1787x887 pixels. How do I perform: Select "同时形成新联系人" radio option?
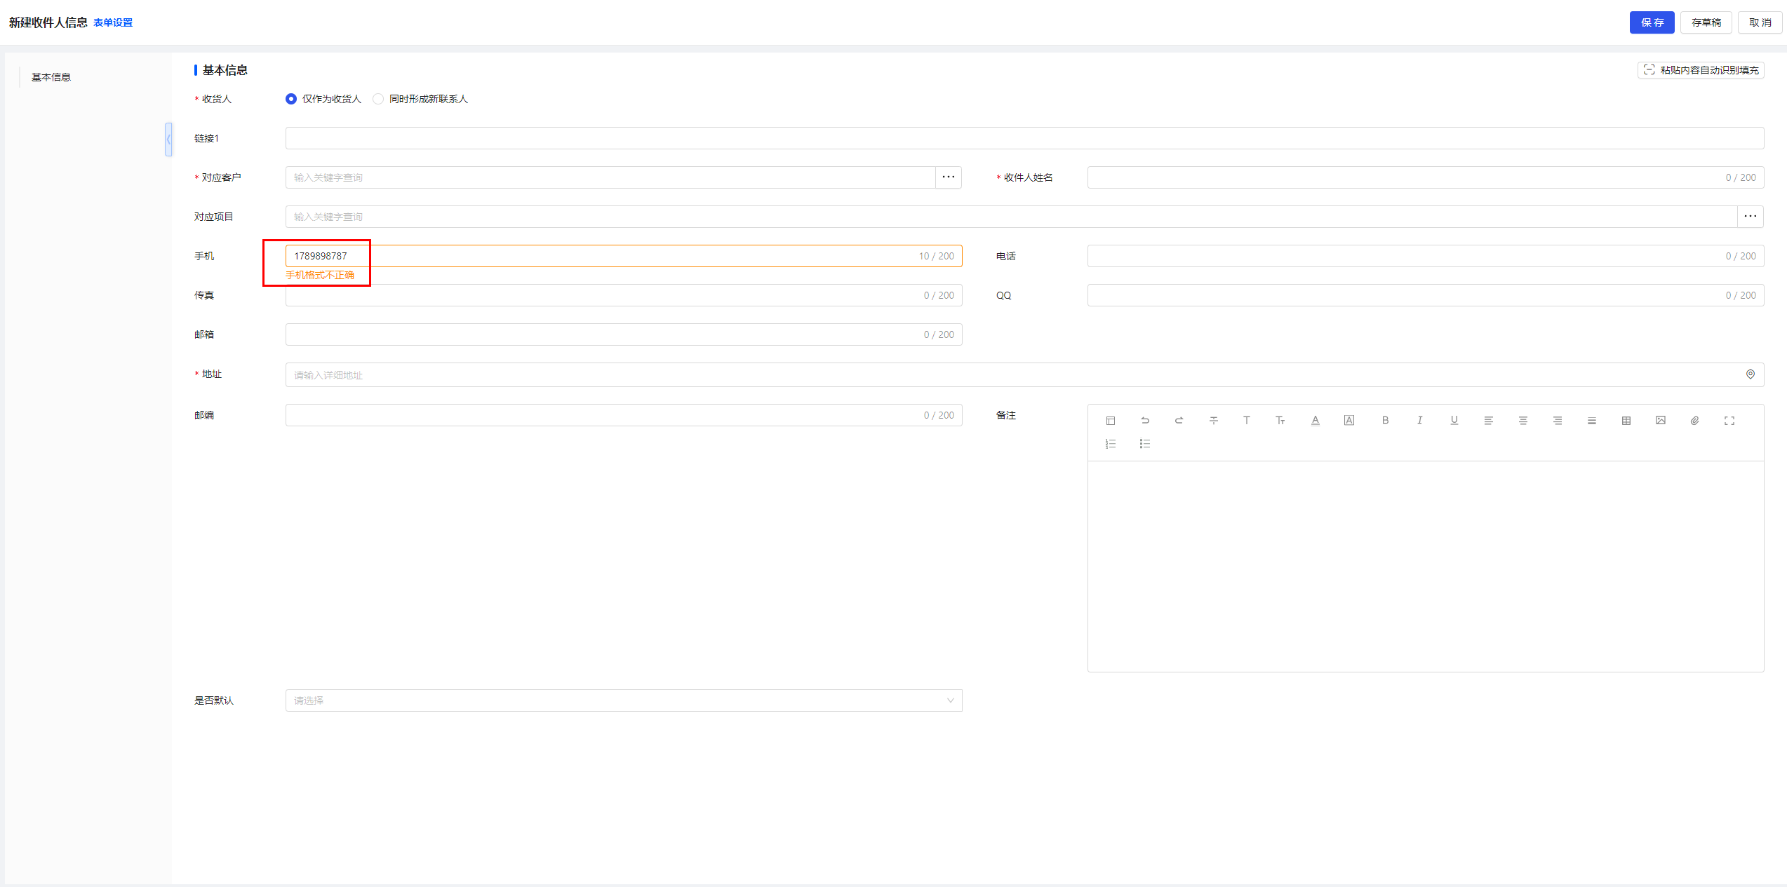(x=378, y=99)
